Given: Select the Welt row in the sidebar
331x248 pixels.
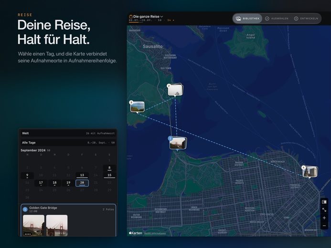Looking at the screenshot, I should [68, 134].
